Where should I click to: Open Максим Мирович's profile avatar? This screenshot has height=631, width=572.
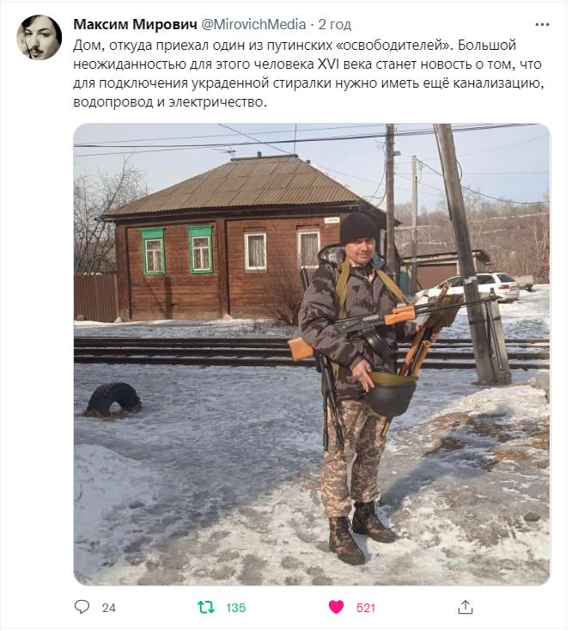(39, 38)
